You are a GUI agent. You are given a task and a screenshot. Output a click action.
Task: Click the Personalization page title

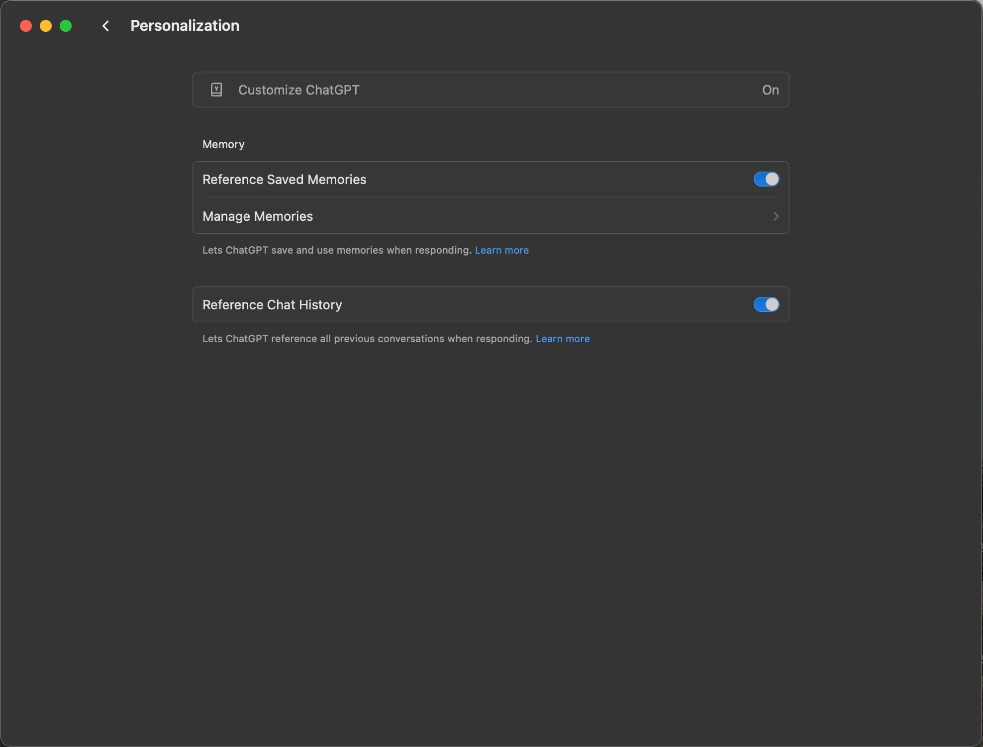[185, 26]
